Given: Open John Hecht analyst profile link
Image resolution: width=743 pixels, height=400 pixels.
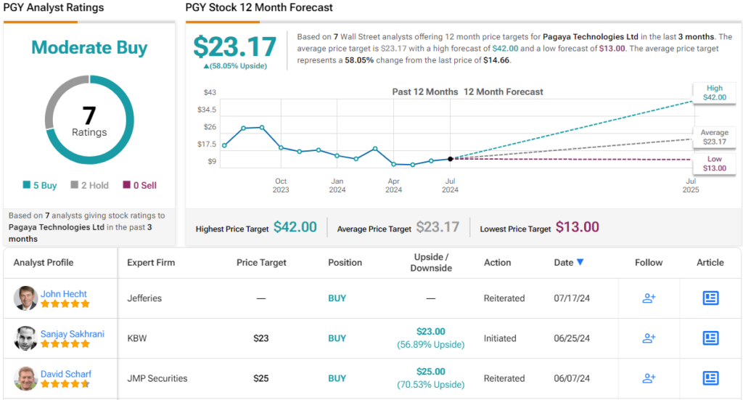Looking at the screenshot, I should click(x=64, y=294).
